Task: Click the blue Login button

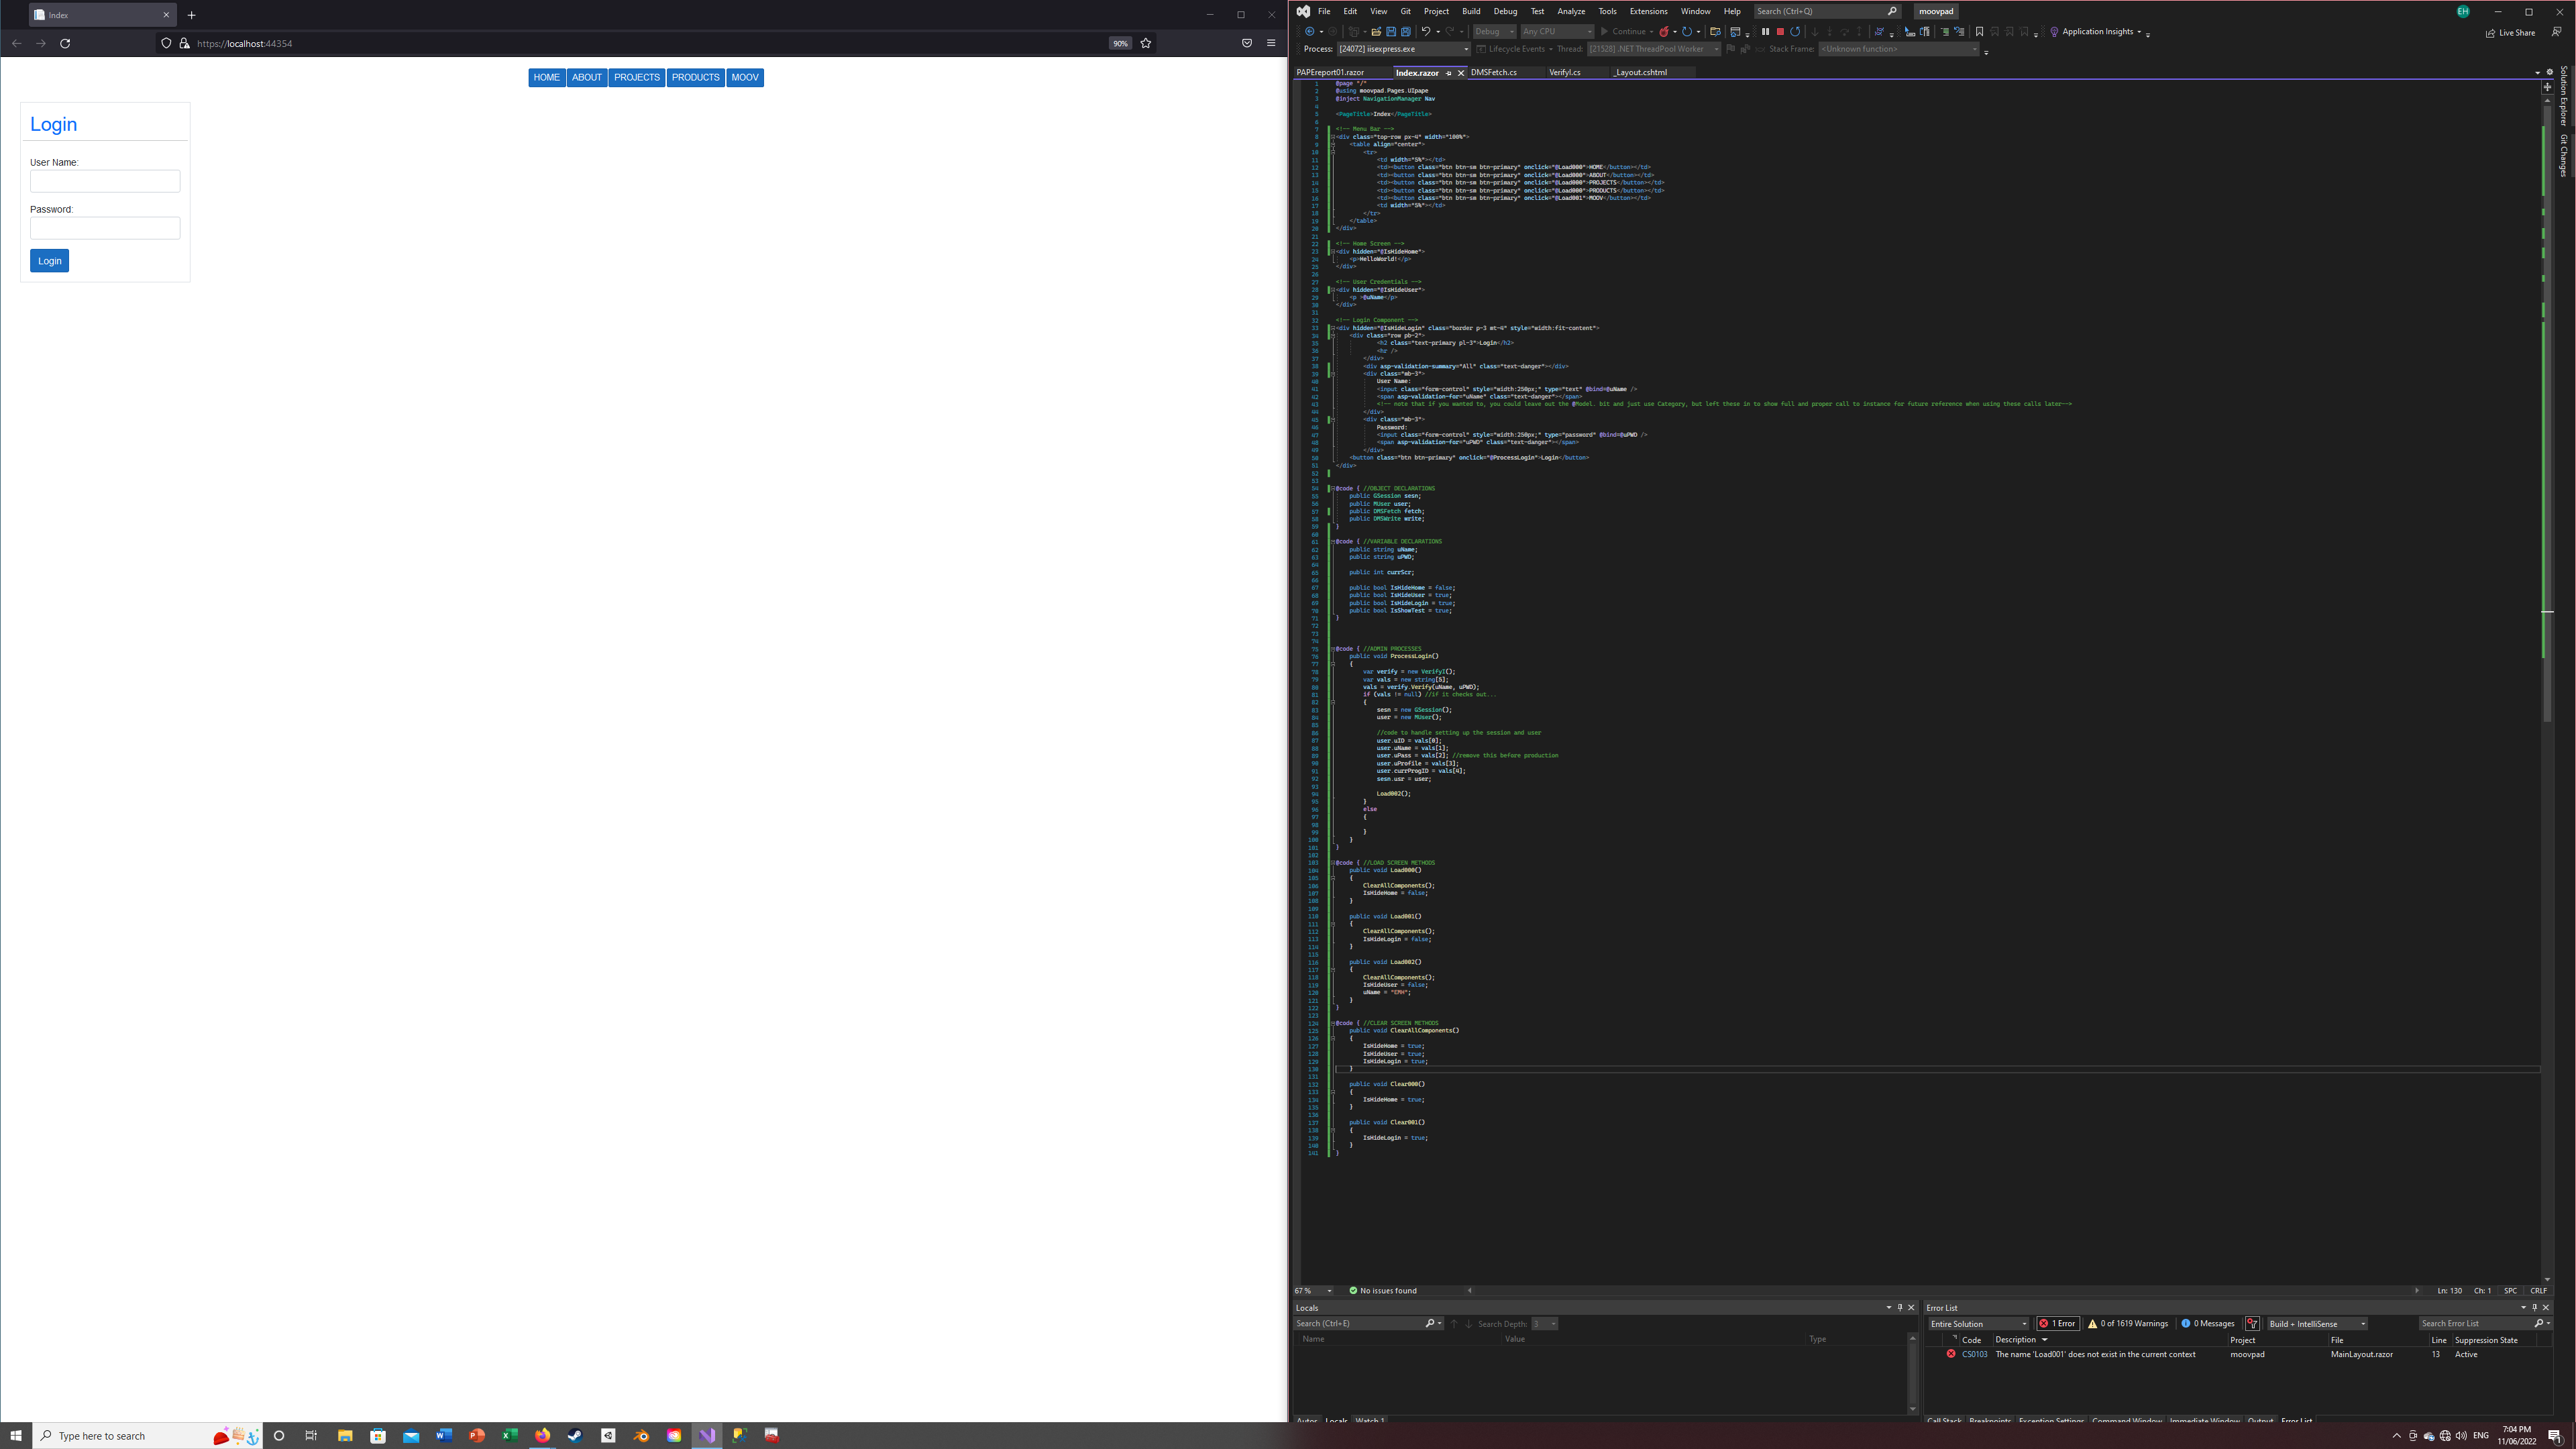Action: tap(49, 261)
